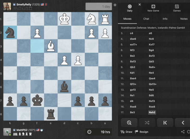The image size is (190, 139).
Task: Start a New Game
Action: click(x=153, y=8)
